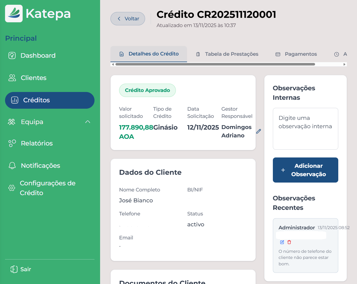Click the Voltar button
The width and height of the screenshot is (357, 284).
[x=127, y=18]
